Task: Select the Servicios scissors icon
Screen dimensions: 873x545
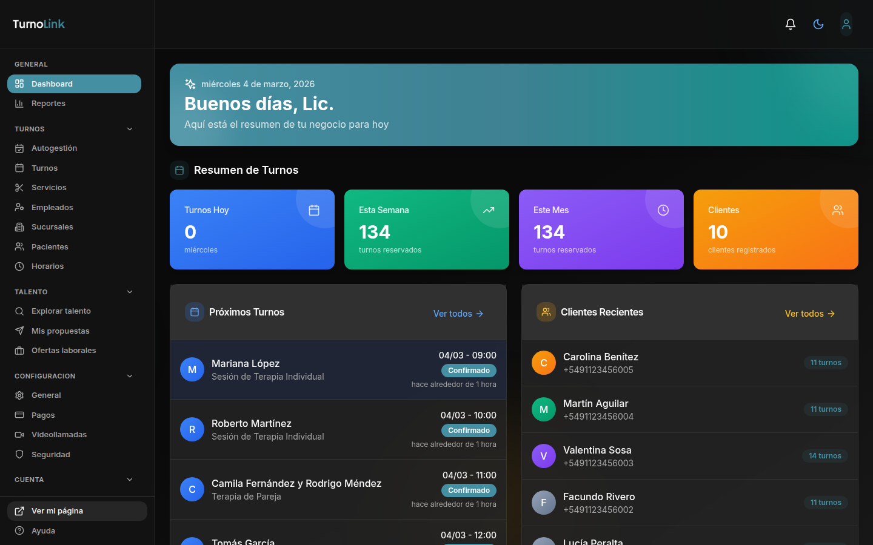Action: (x=19, y=187)
